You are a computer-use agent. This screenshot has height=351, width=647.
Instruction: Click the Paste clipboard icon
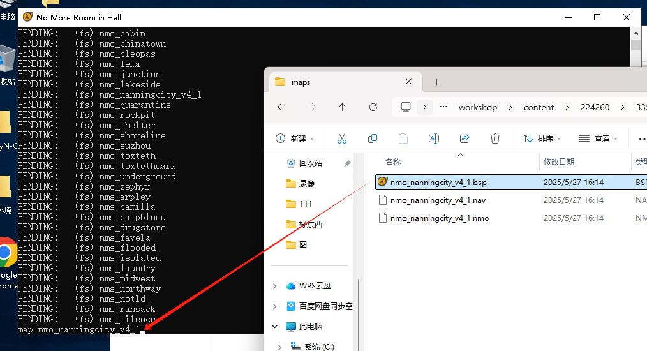click(x=403, y=138)
